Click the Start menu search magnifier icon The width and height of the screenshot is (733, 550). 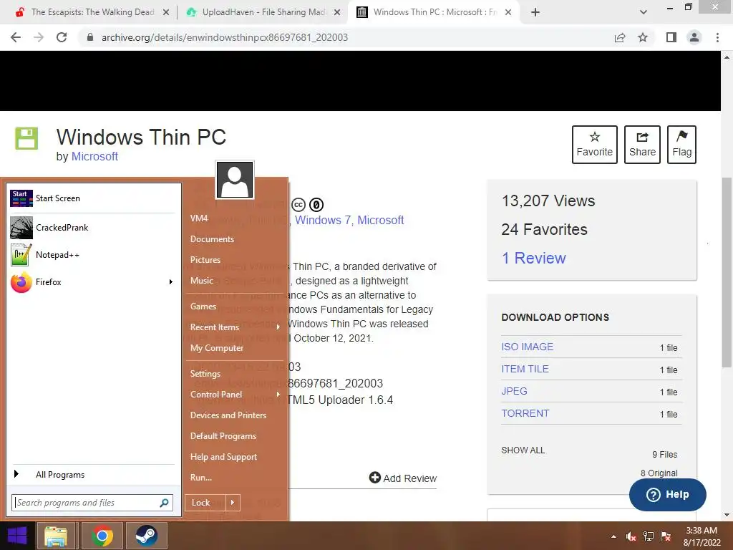tap(164, 503)
